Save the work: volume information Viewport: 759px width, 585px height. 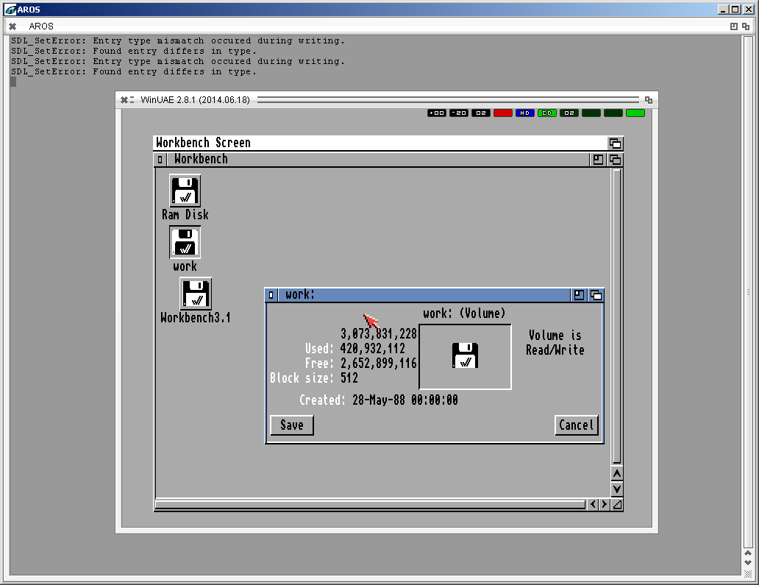[x=292, y=425]
